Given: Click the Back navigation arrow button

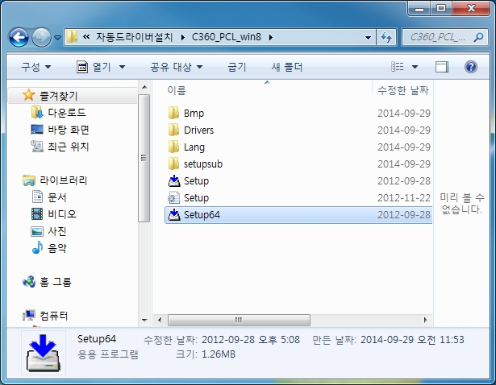Looking at the screenshot, I should [19, 37].
